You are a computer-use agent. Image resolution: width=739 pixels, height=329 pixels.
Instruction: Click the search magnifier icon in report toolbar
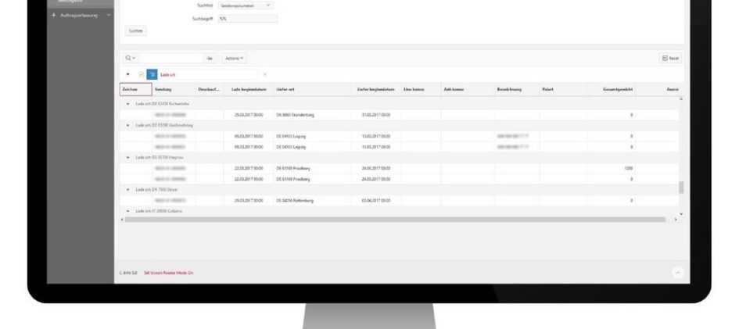128,59
